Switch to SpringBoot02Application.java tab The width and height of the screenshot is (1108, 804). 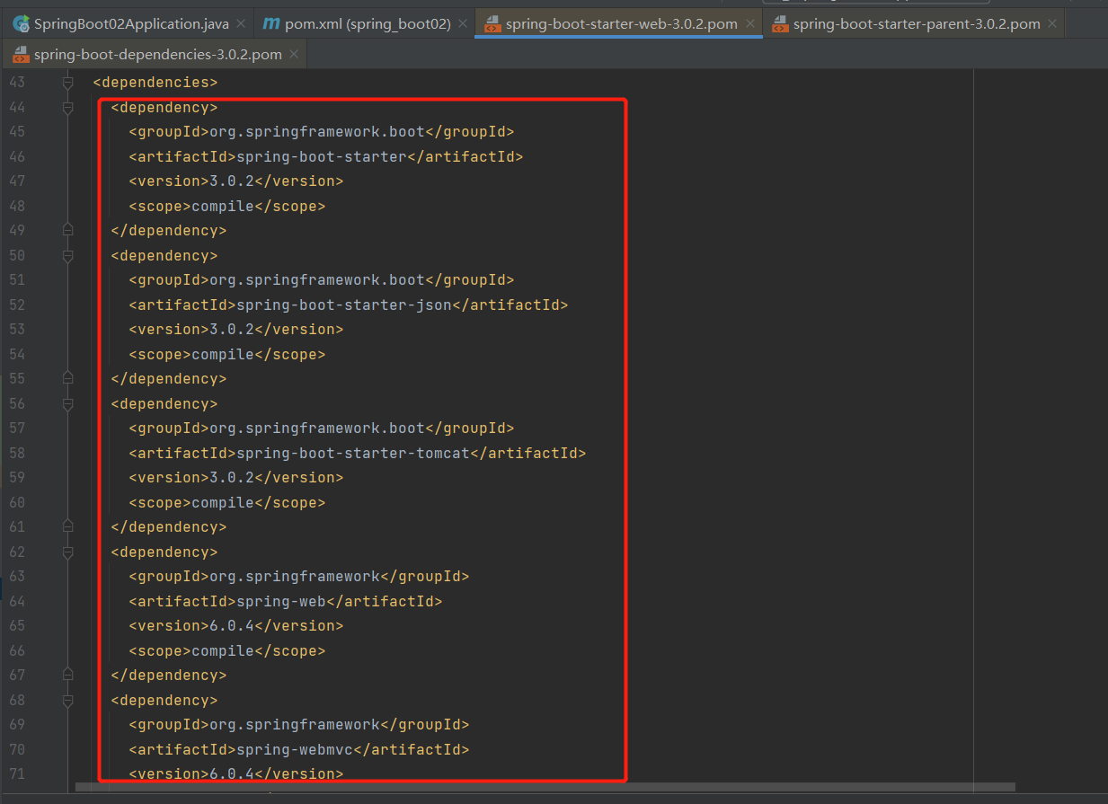(x=121, y=24)
